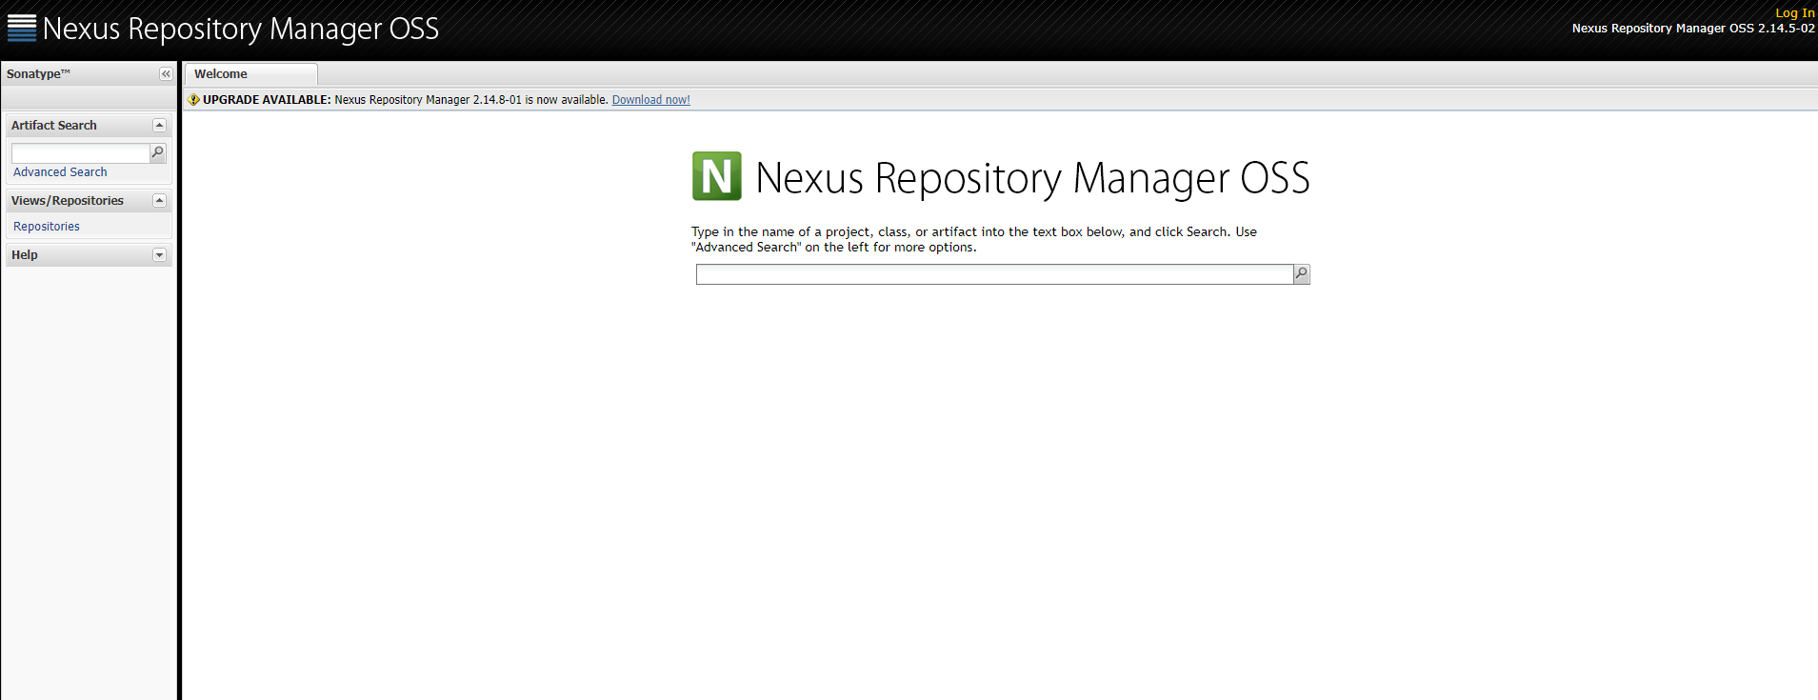Focus the sidebar artifact search field
This screenshot has height=700, width=1818.
[x=80, y=152]
